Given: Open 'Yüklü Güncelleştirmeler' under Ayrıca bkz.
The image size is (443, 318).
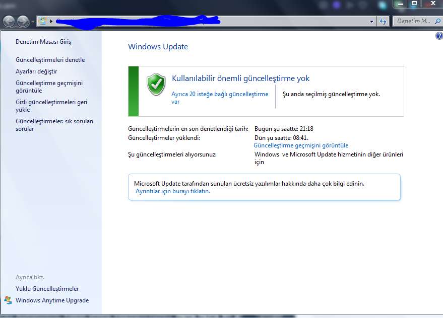Looking at the screenshot, I should [47, 289].
